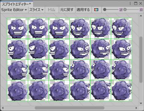Select the first sprite in the top row

18,29
